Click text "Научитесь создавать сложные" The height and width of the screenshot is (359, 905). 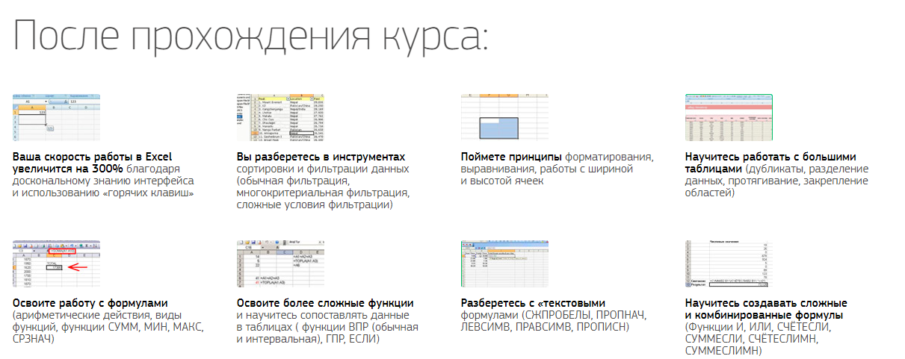766,303
